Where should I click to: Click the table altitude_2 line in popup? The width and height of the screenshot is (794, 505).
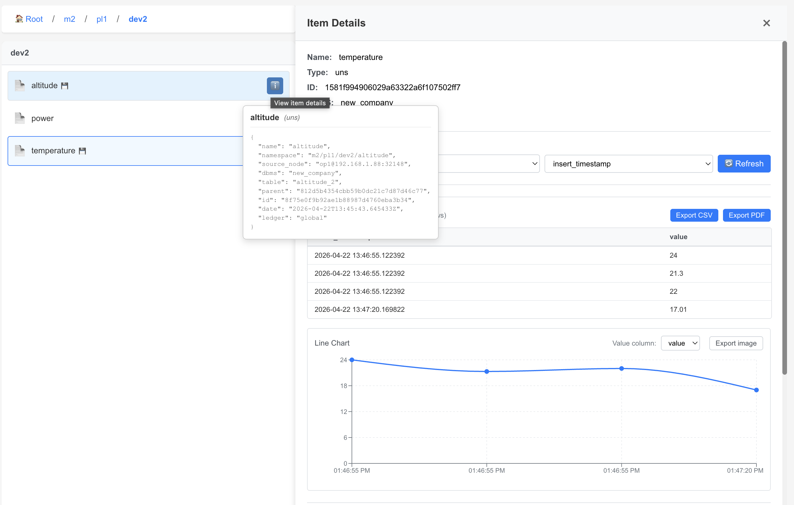(x=300, y=182)
